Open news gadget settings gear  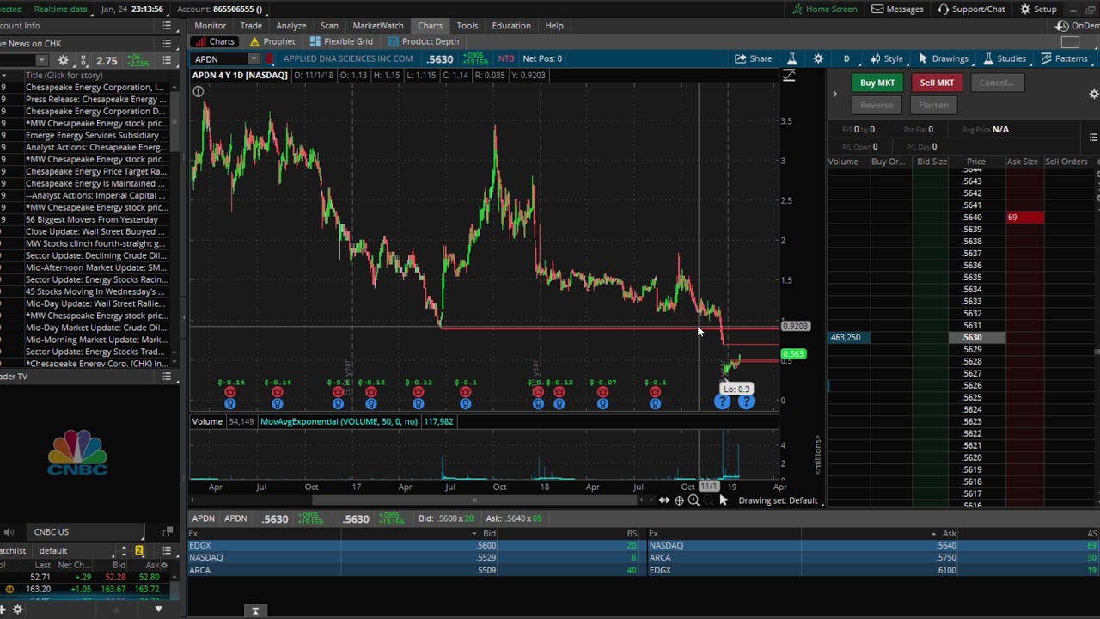point(63,60)
